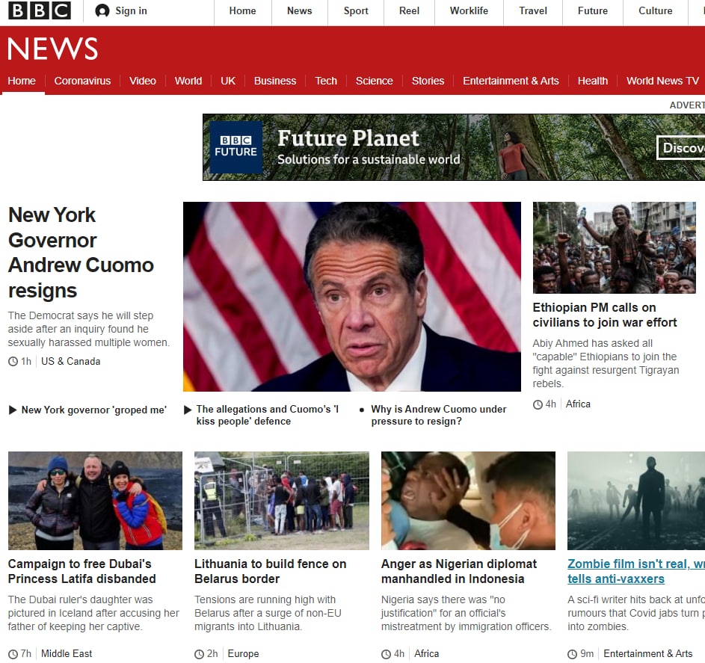Viewport: 705px width, 663px height.
Task: Click the US & Canada section link
Action: coord(70,361)
